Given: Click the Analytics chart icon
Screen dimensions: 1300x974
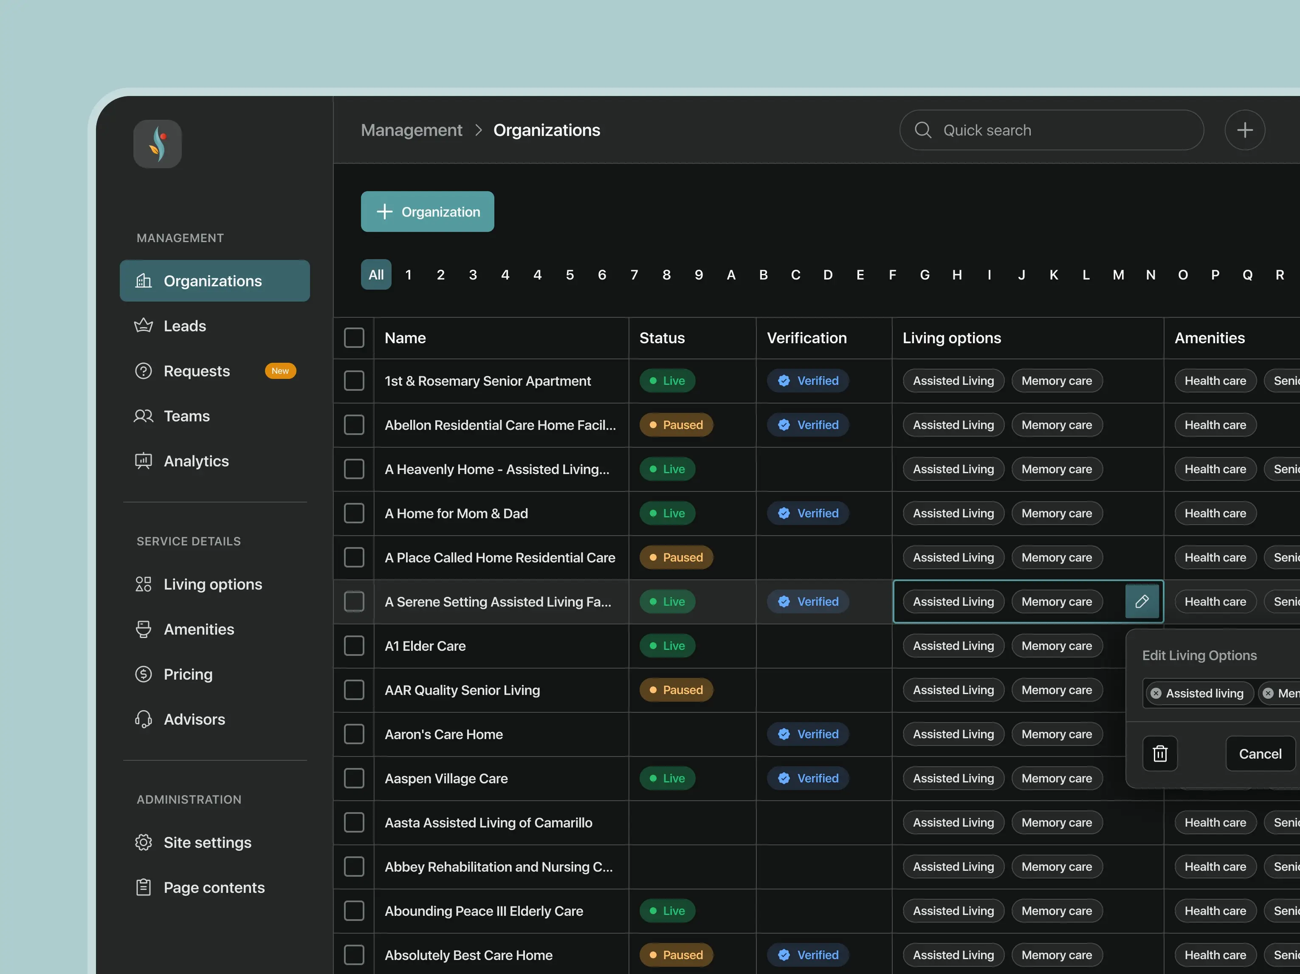Looking at the screenshot, I should 144,461.
